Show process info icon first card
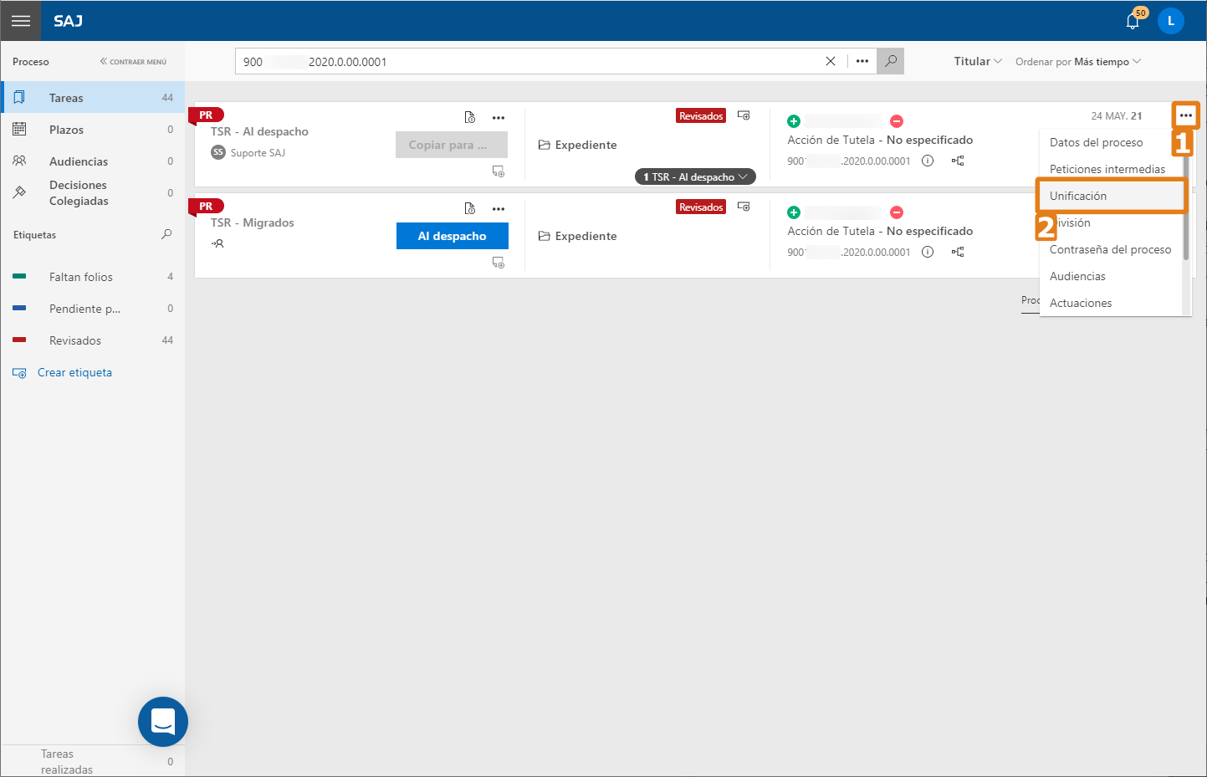This screenshot has width=1207, height=777. [928, 161]
